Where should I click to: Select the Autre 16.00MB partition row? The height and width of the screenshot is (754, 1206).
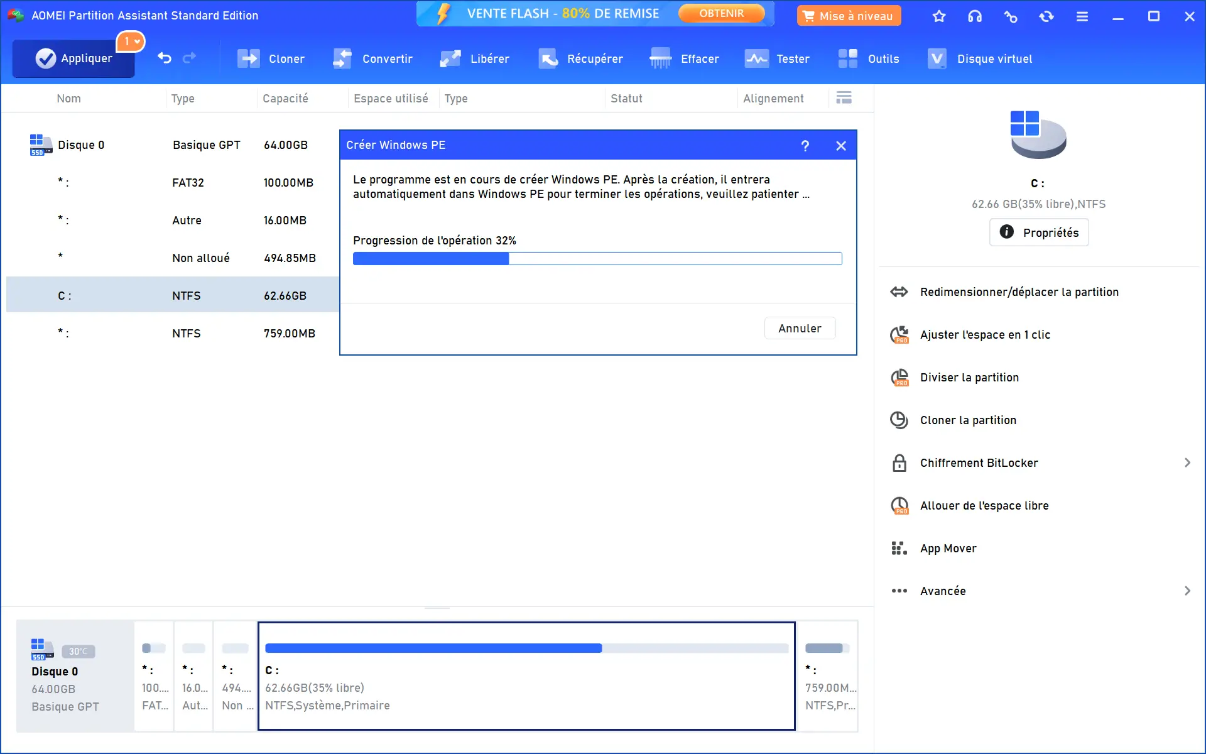tap(173, 221)
